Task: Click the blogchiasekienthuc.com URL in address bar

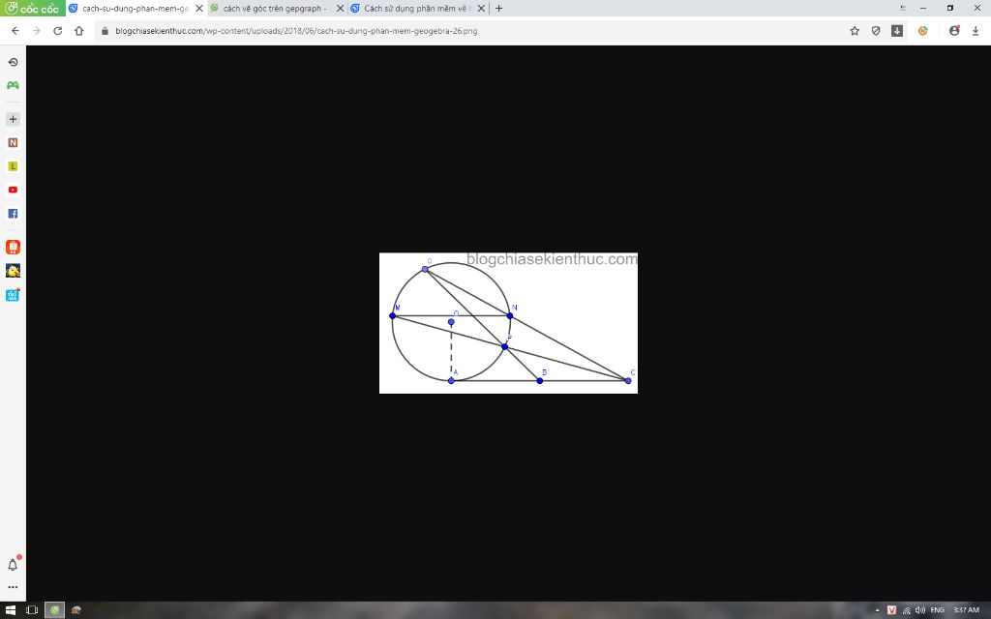Action: [x=296, y=30]
